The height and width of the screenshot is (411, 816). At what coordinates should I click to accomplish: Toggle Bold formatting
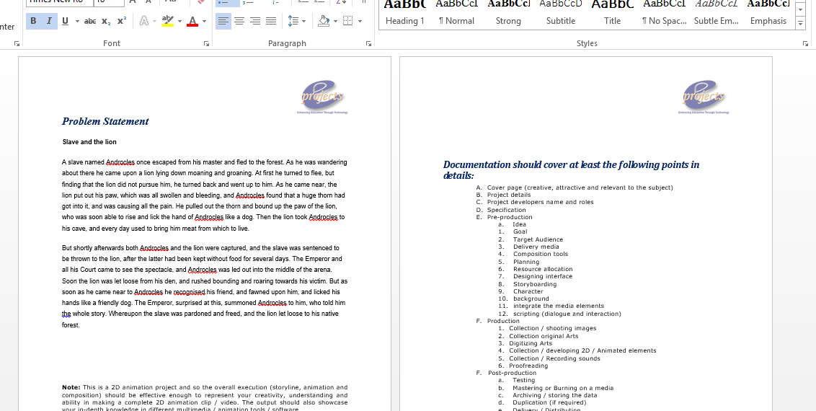coord(33,21)
